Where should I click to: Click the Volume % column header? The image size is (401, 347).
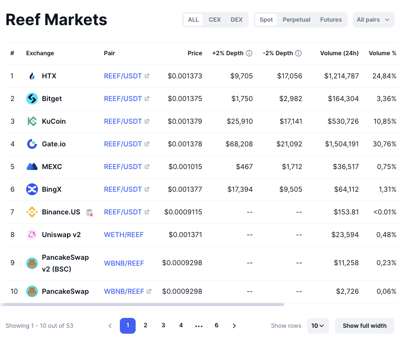coord(383,53)
